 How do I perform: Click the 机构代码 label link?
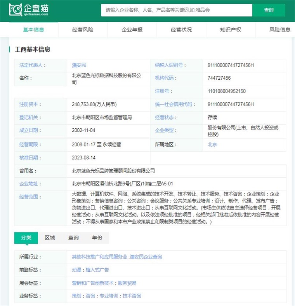coord(164,78)
